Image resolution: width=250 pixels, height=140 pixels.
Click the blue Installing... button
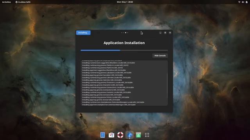pyautogui.click(x=83, y=33)
